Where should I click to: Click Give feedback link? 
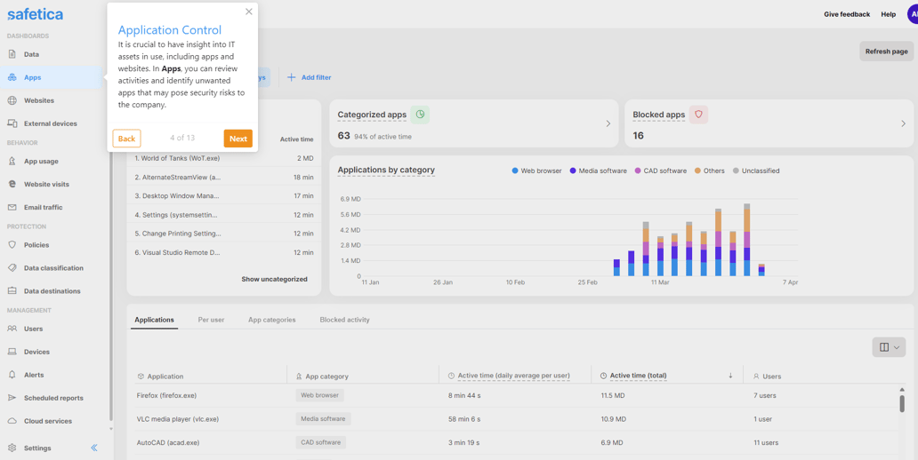click(x=847, y=14)
